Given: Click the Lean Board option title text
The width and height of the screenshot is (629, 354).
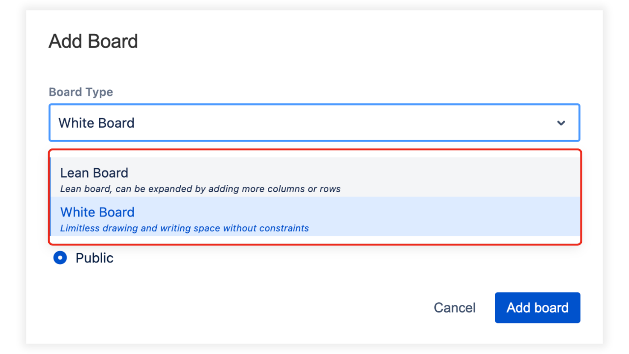Looking at the screenshot, I should click(94, 173).
